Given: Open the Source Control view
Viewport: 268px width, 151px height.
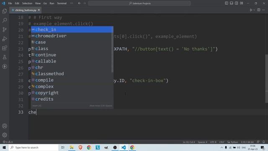Looking at the screenshot, I should (5, 29).
